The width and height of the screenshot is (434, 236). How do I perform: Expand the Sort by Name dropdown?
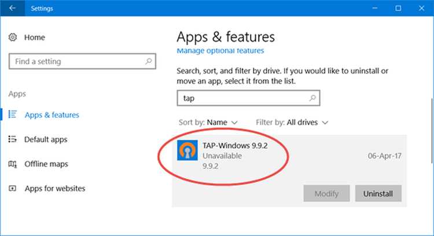coord(208,122)
